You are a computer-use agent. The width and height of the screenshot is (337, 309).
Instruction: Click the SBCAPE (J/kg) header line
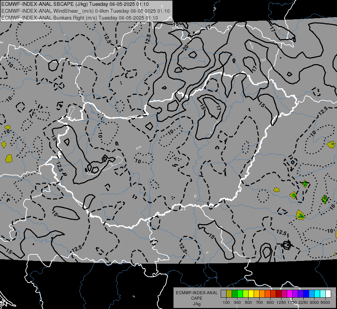point(75,4)
